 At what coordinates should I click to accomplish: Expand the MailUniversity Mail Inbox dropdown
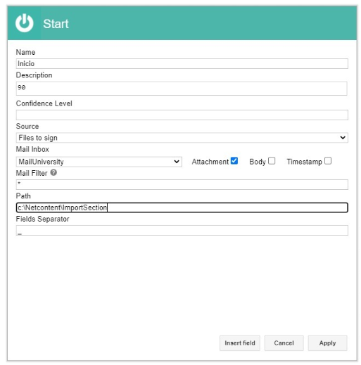pos(99,162)
